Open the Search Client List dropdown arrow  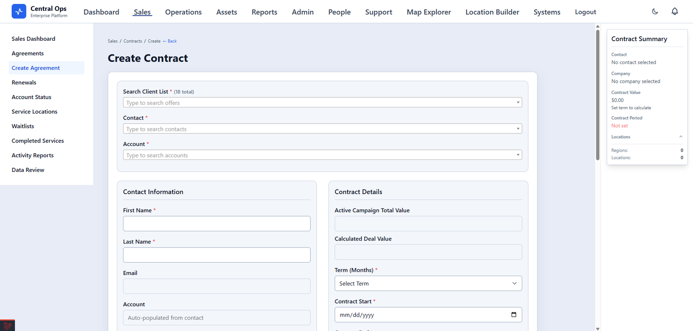tap(518, 103)
